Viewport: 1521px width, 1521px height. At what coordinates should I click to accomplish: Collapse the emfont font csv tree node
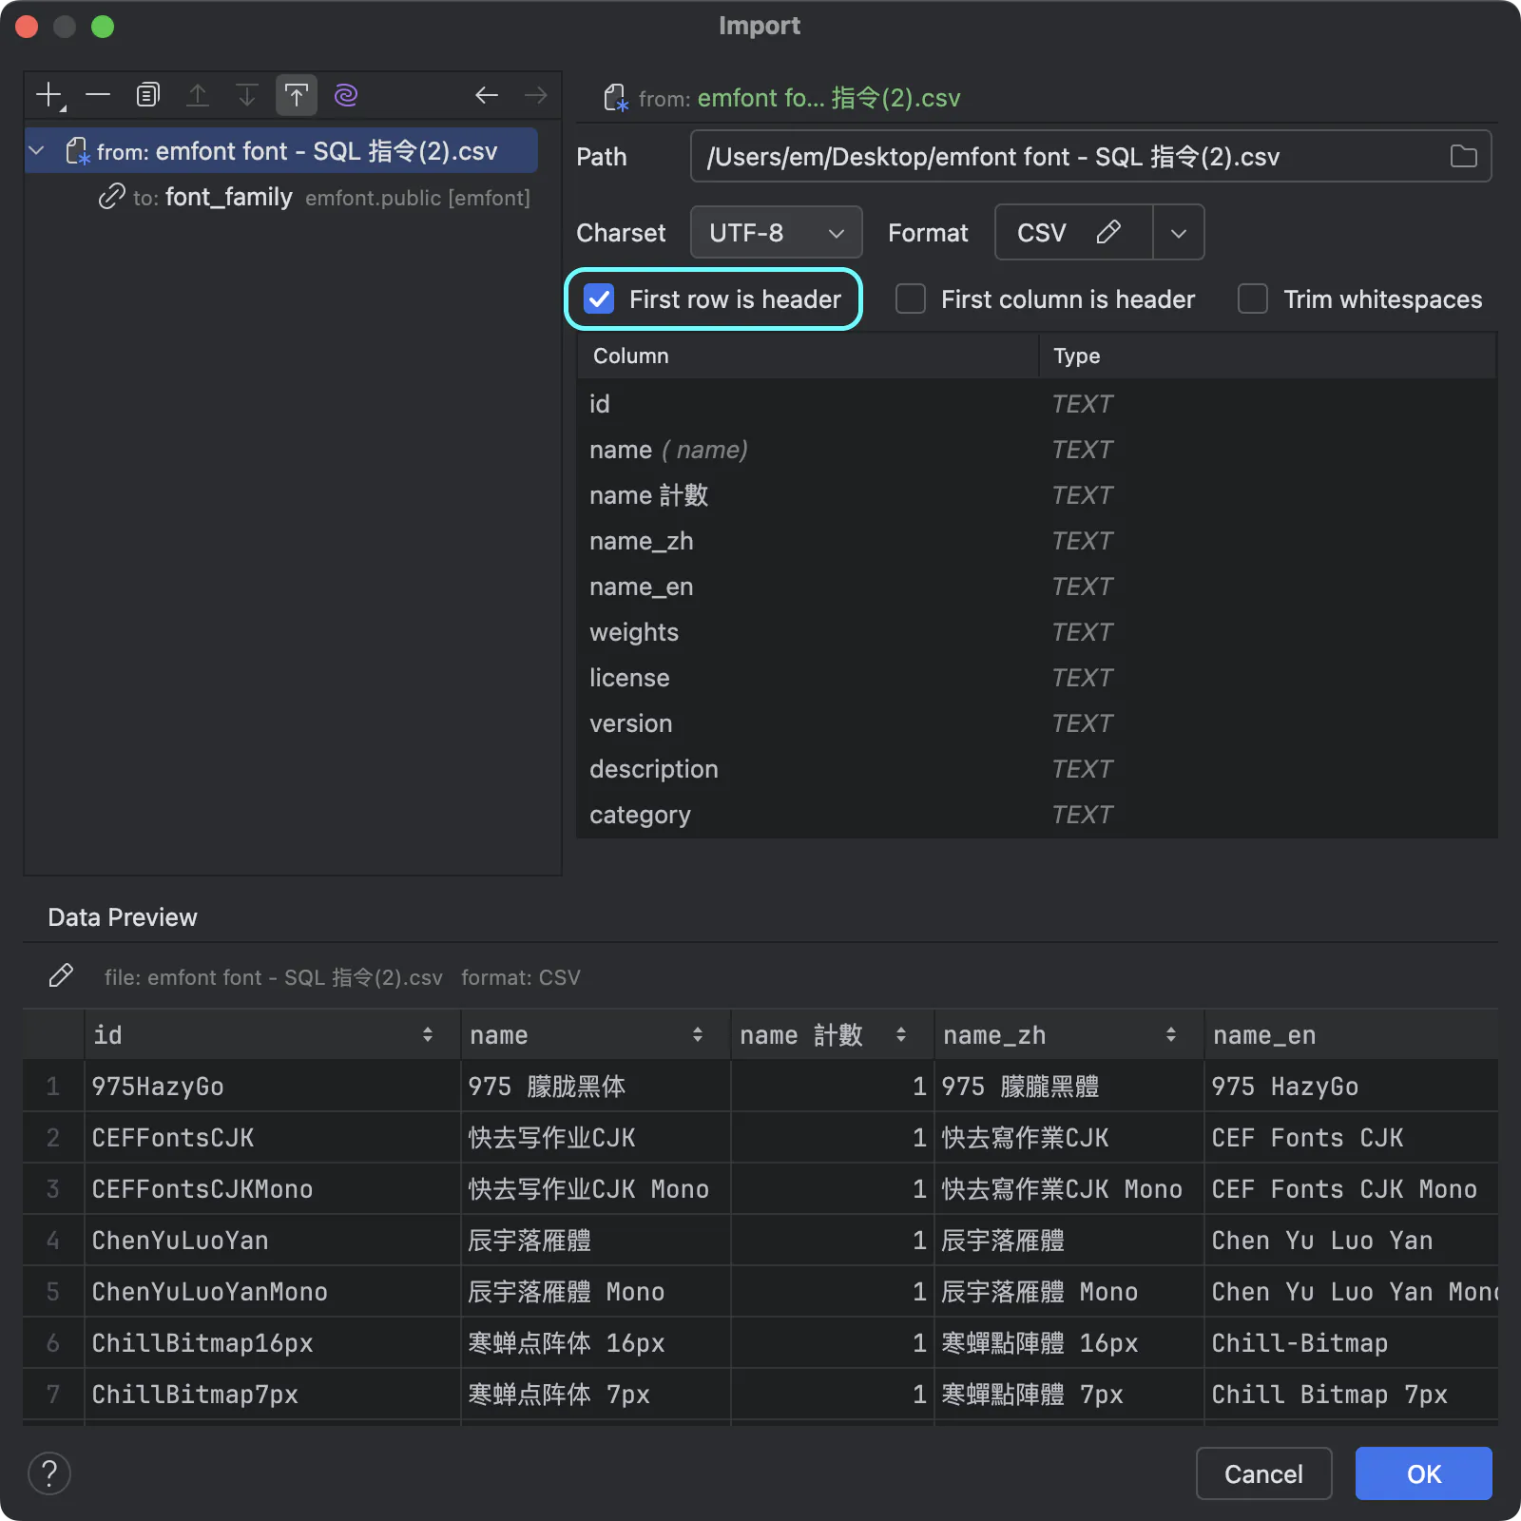(x=37, y=151)
